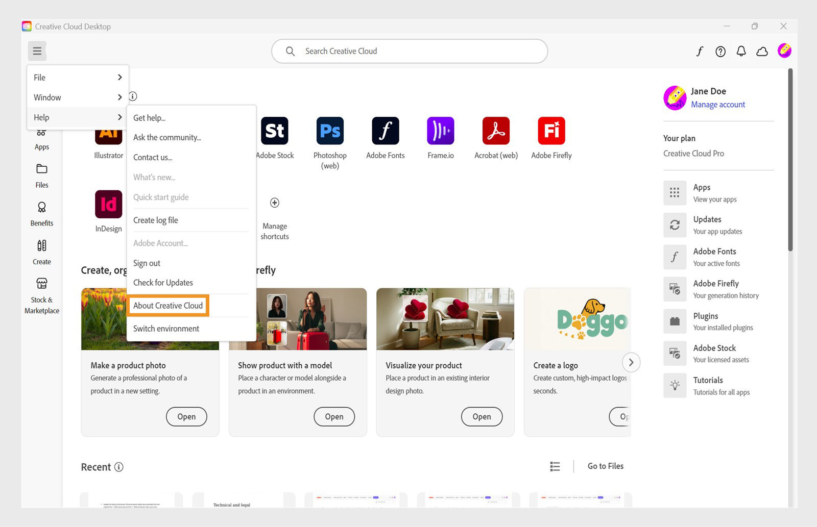Open the Stock & Marketplace sidebar section
This screenshot has width=817, height=527.
(x=41, y=296)
